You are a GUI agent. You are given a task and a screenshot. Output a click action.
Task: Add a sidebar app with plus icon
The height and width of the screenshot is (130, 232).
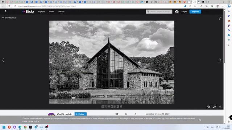click(229, 45)
